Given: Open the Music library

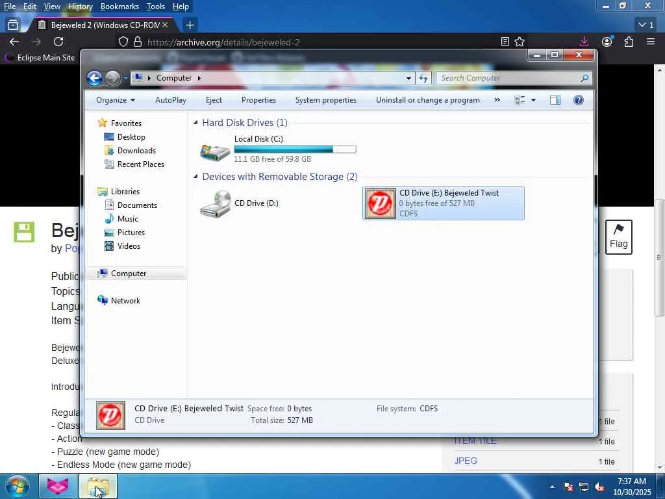Looking at the screenshot, I should click(x=127, y=219).
